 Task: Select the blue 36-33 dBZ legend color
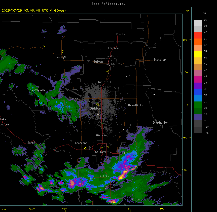pos(198,92)
